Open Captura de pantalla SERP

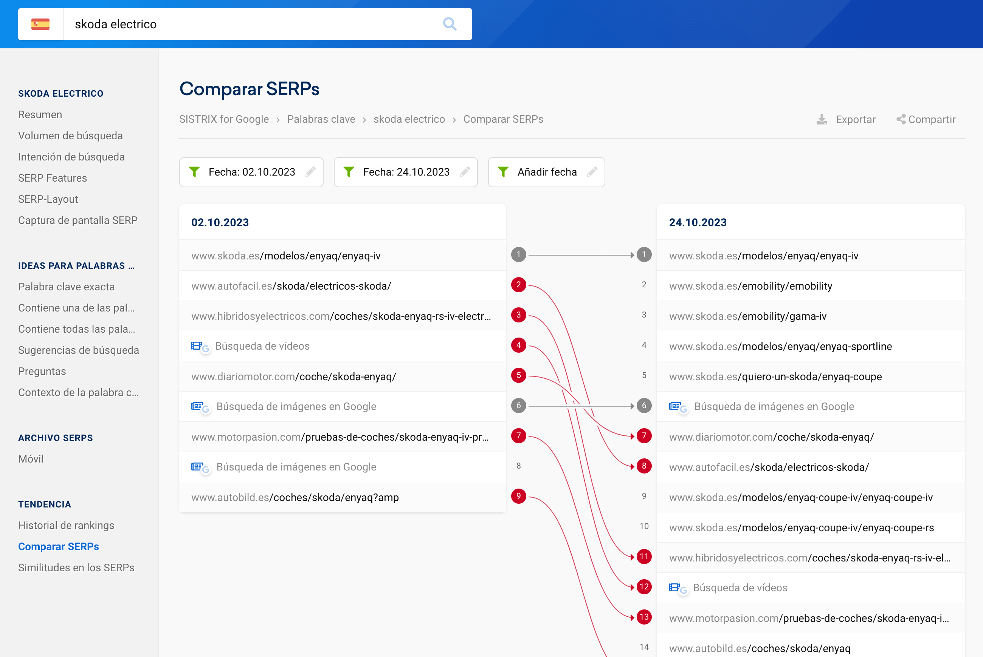78,221
